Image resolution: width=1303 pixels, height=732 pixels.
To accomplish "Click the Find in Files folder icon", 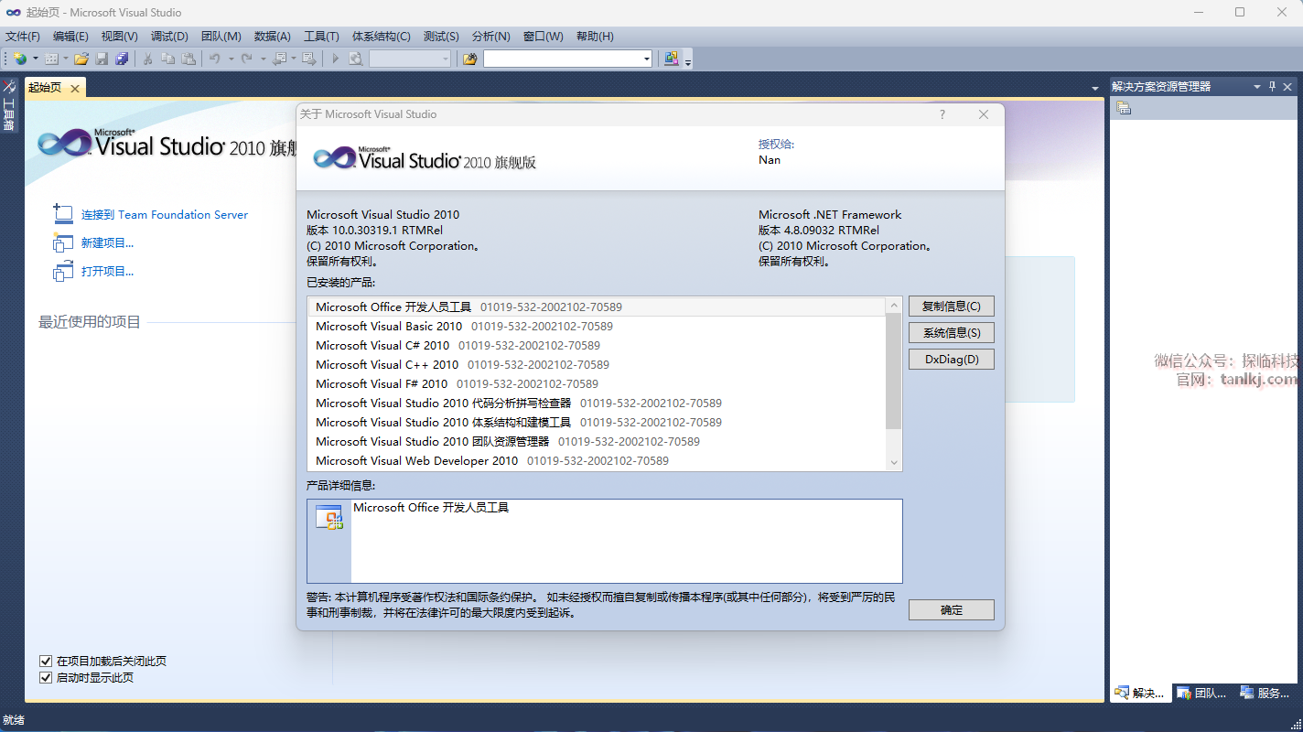I will pyautogui.click(x=470, y=59).
